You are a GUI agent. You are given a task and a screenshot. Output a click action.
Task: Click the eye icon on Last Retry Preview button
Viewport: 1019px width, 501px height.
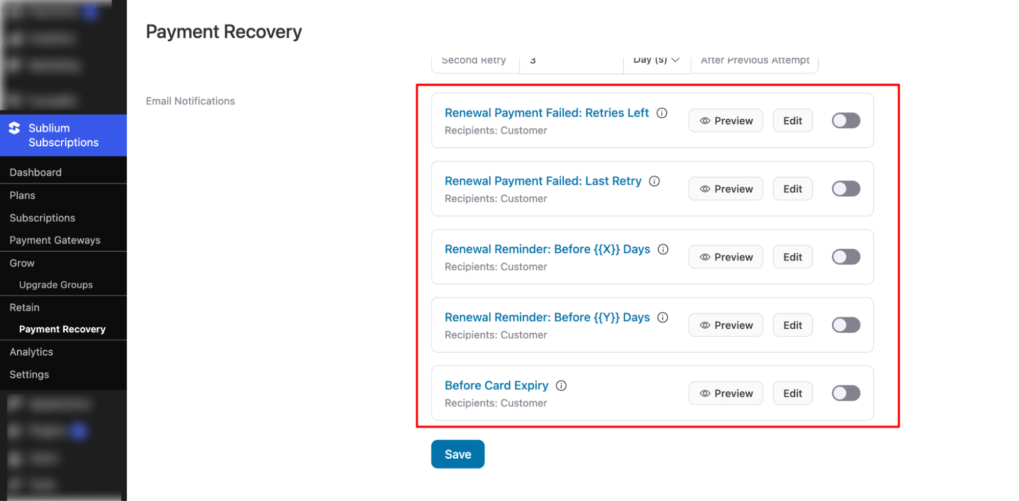pyautogui.click(x=704, y=189)
